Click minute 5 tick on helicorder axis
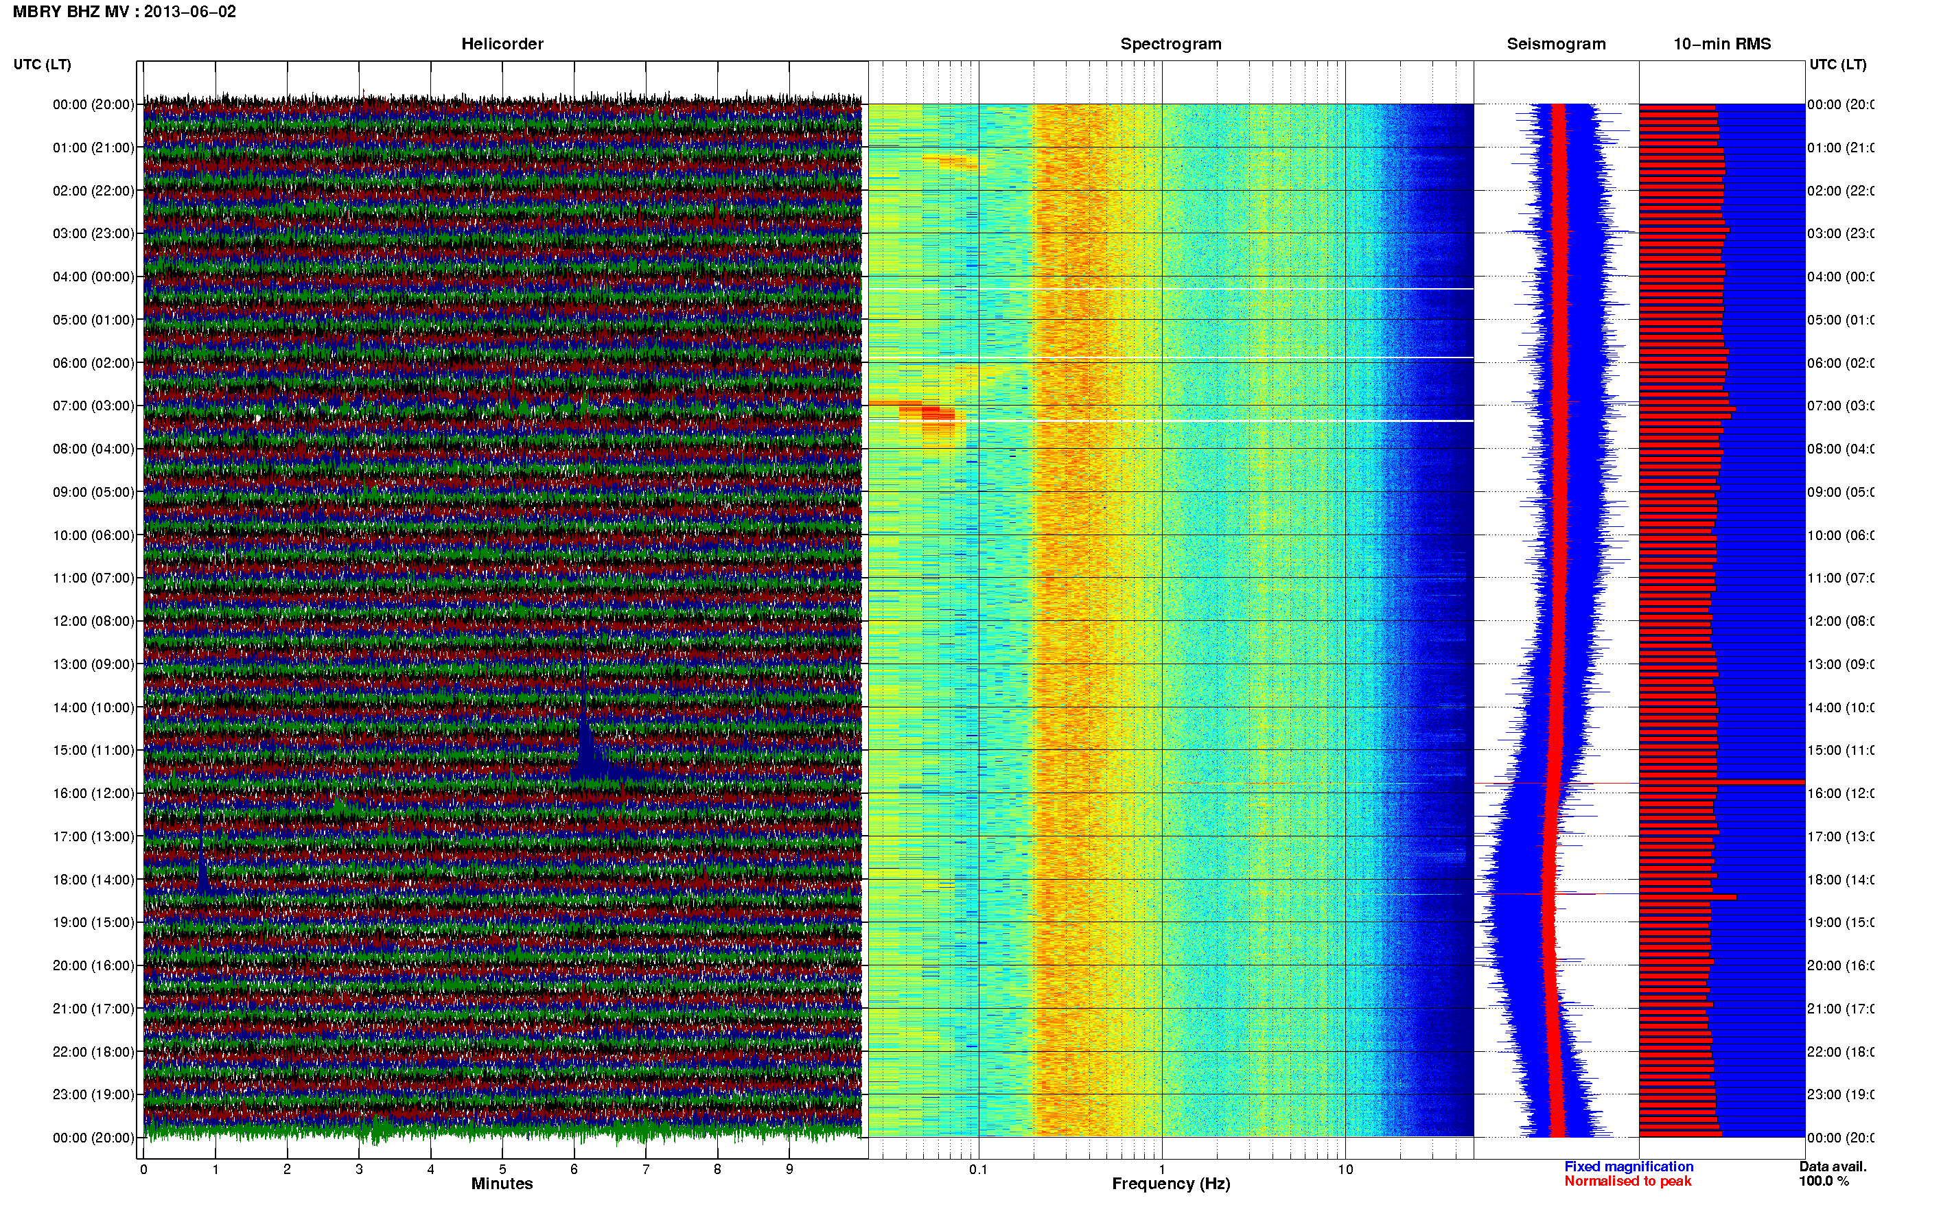The height and width of the screenshot is (1220, 1952). click(502, 1169)
